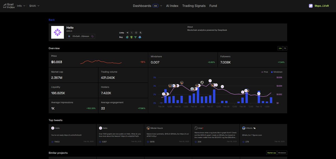Click the Holders 7.422K value
The width and height of the screenshot is (336, 159).
[x=106, y=93]
